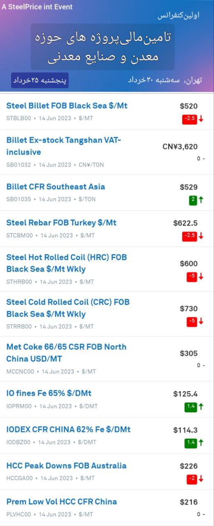Open Steel Rebar FOB Turkey $/Mt details

click(x=61, y=223)
